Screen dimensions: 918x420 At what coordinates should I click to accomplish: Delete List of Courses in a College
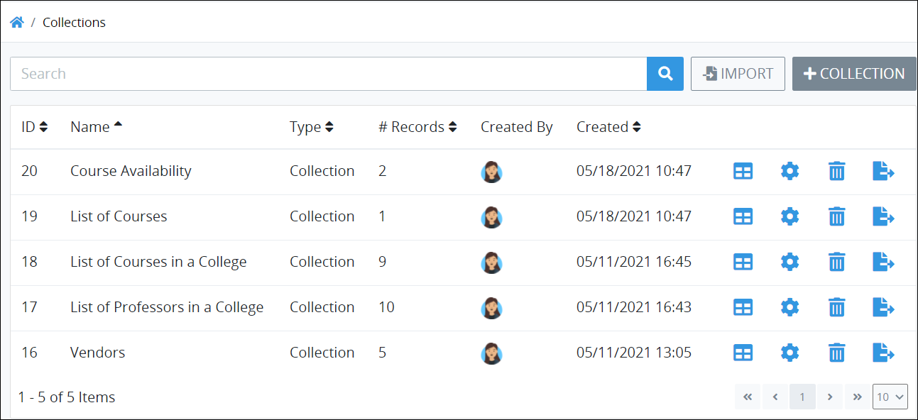(x=837, y=262)
